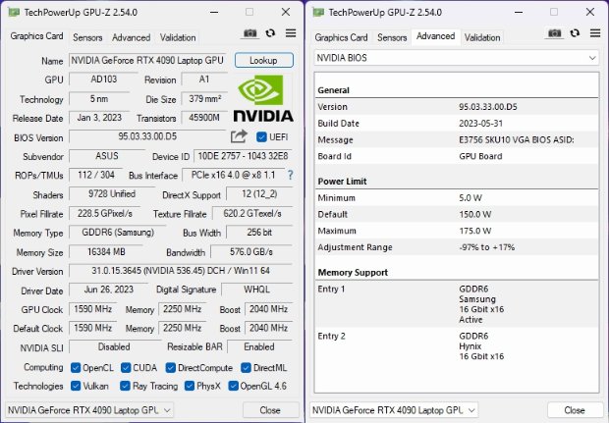Toggle the OpenCL checkbox
The height and width of the screenshot is (423, 609).
[x=76, y=367]
